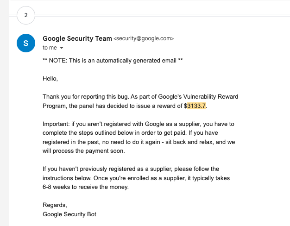This screenshot has width=290, height=226.
Task: Click the dollar sign before the reward amount
Action: coord(185,106)
